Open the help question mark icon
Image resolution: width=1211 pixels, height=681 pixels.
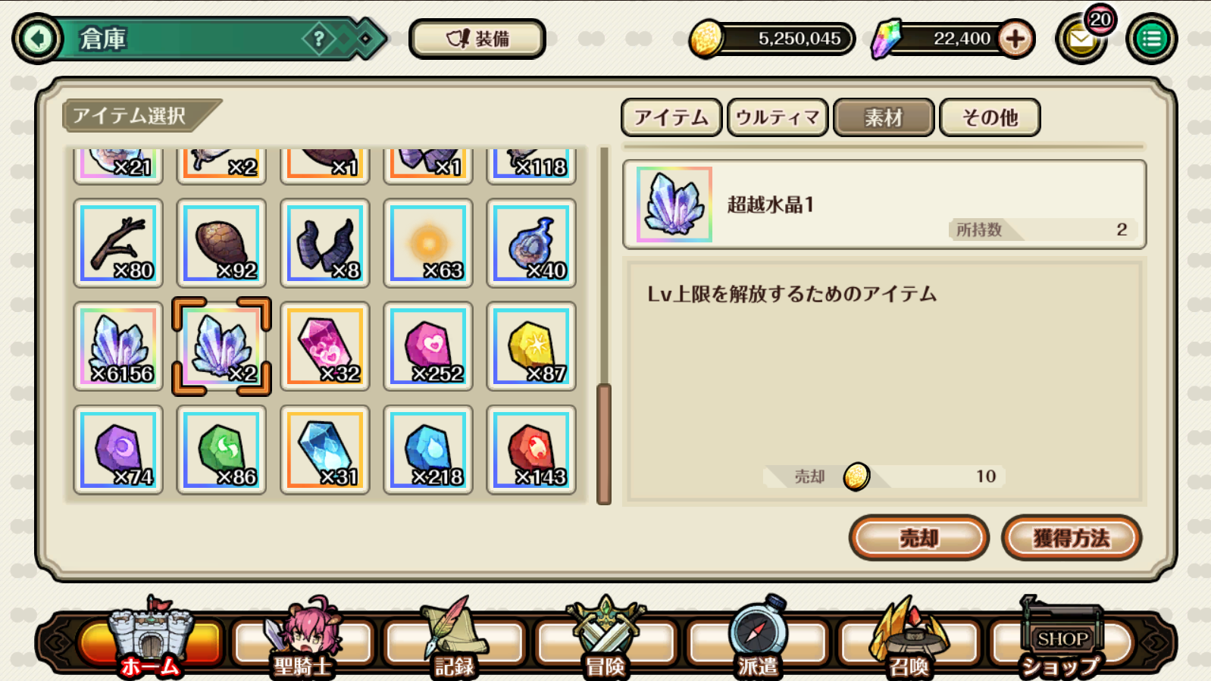tap(319, 39)
